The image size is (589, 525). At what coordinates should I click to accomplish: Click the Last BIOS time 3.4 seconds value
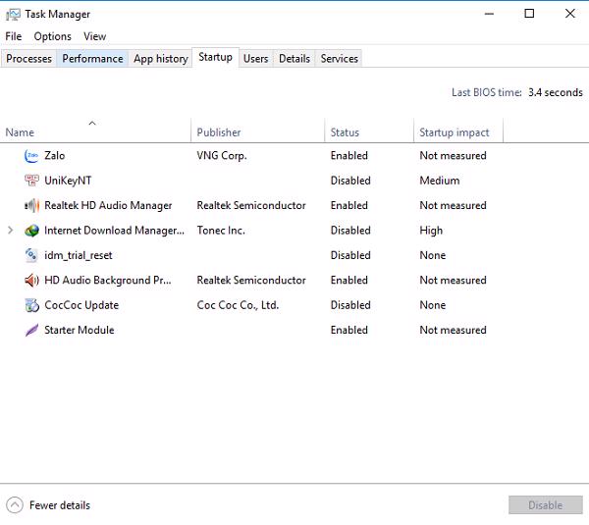(x=556, y=92)
